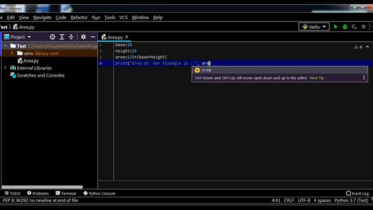
Task: Open the Terminal tool window
Action: (66, 193)
